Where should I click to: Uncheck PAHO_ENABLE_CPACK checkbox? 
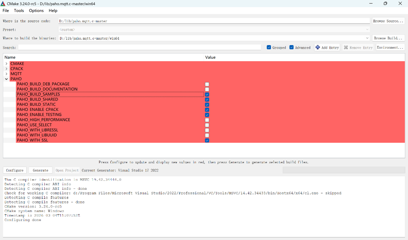pos(207,110)
